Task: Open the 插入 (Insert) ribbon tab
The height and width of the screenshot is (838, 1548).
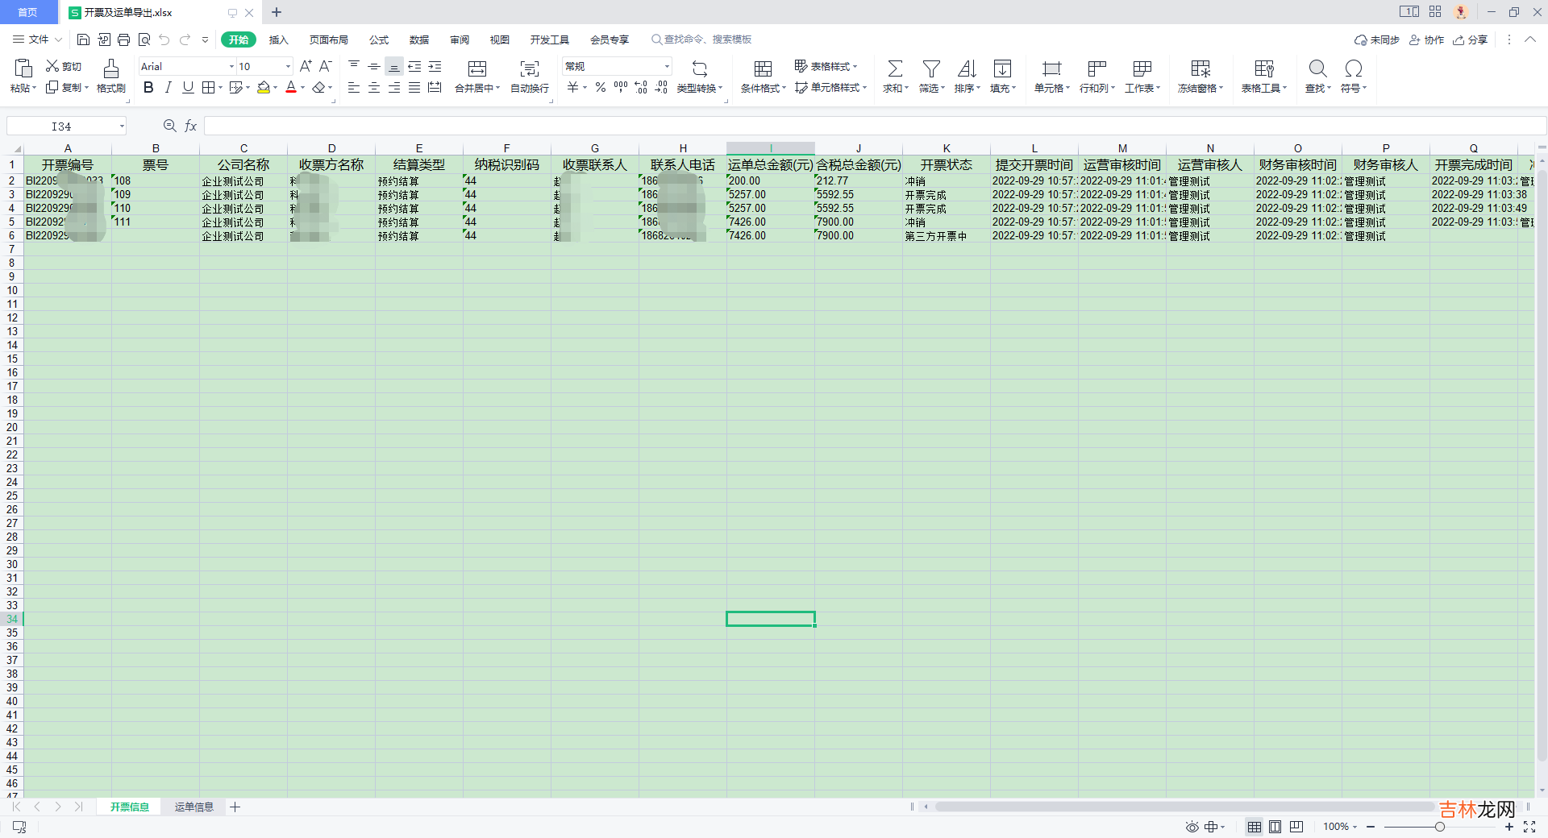Action: coord(278,39)
